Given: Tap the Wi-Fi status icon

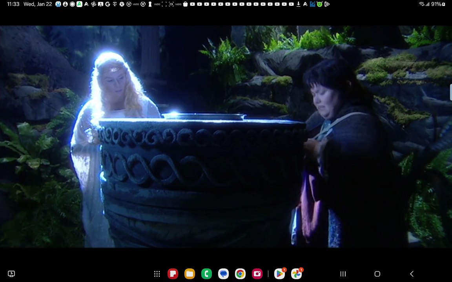Looking at the screenshot, I should click(x=422, y=4).
